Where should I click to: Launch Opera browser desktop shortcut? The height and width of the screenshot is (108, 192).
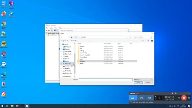tap(4, 55)
